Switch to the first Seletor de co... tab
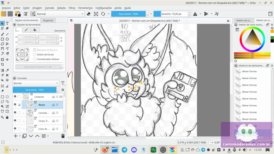 (x=243, y=20)
